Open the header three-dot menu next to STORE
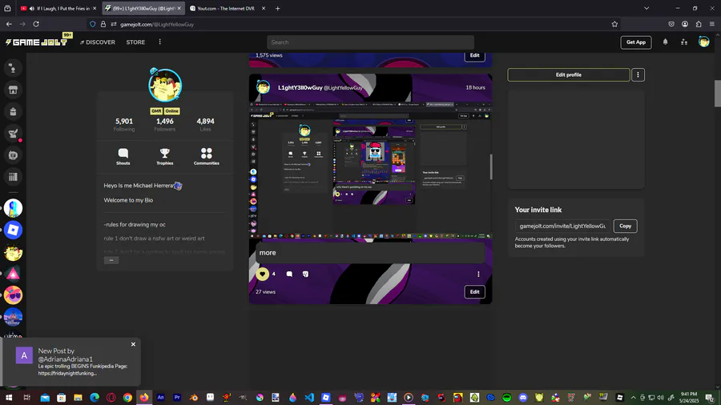This screenshot has height=405, width=721. [x=160, y=42]
